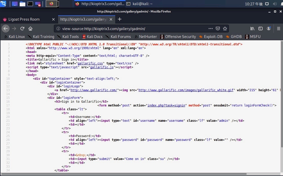Viewport: 283px width, 176px height.
Task: Show site information for the URL
Action: (x=58, y=29)
